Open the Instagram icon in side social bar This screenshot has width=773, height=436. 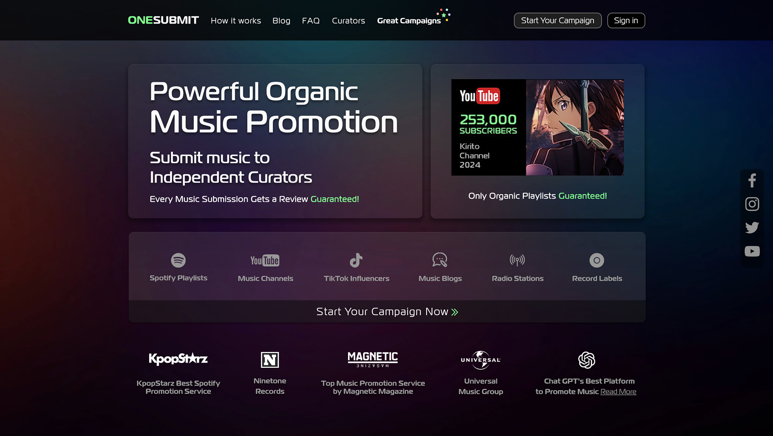pos(752,204)
